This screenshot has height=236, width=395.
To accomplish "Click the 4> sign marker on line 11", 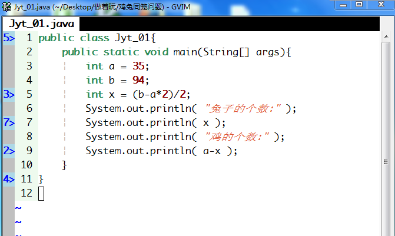I will click(x=9, y=179).
